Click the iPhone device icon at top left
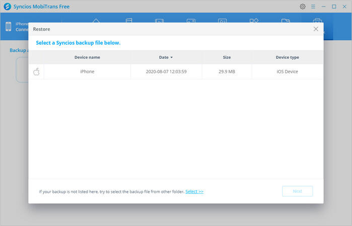 9,27
